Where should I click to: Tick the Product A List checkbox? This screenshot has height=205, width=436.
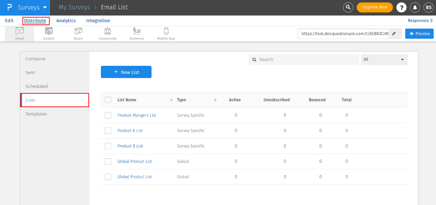coord(108,131)
